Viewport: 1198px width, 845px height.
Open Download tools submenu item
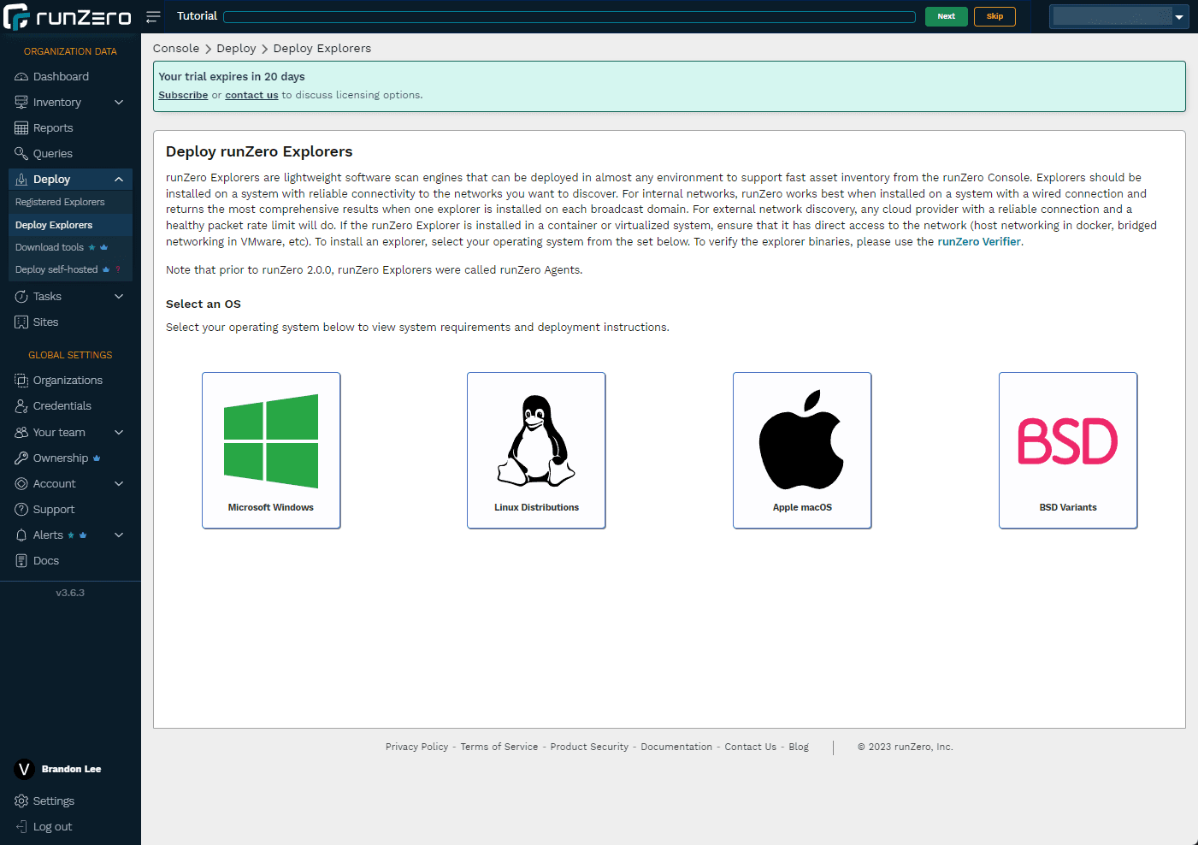click(70, 247)
